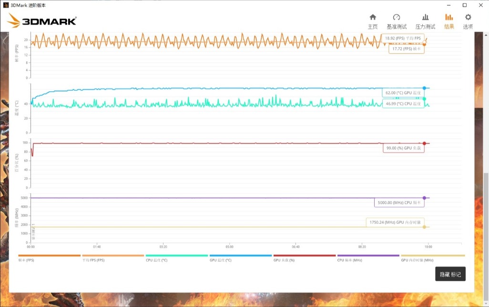The width and height of the screenshot is (489, 307).
Task: Click the 3DMark app icon in title bar
Action: (6, 5)
